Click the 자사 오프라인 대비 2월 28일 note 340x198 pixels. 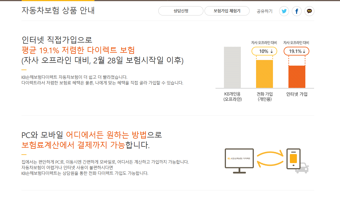(103, 61)
